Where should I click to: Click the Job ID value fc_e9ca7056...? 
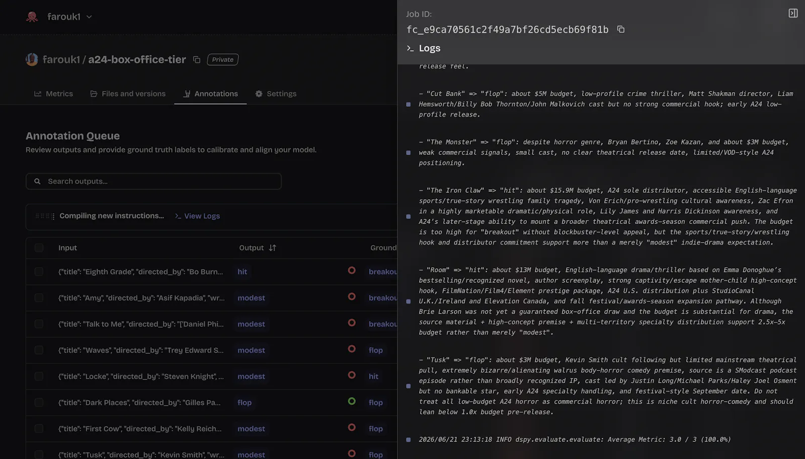(507, 30)
